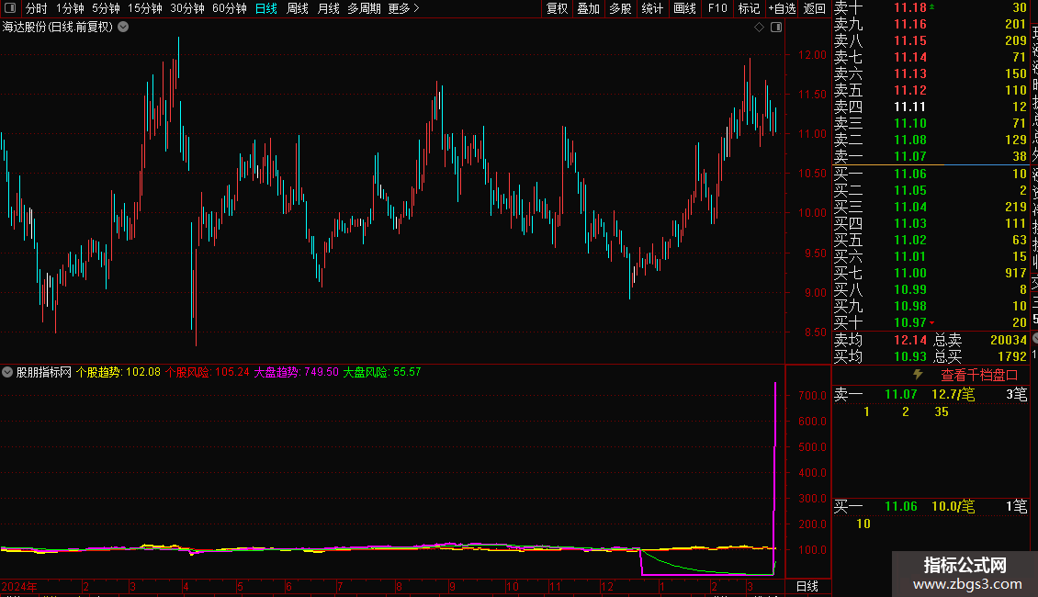Click the lightning bolt icon
The image size is (1038, 597).
[917, 375]
